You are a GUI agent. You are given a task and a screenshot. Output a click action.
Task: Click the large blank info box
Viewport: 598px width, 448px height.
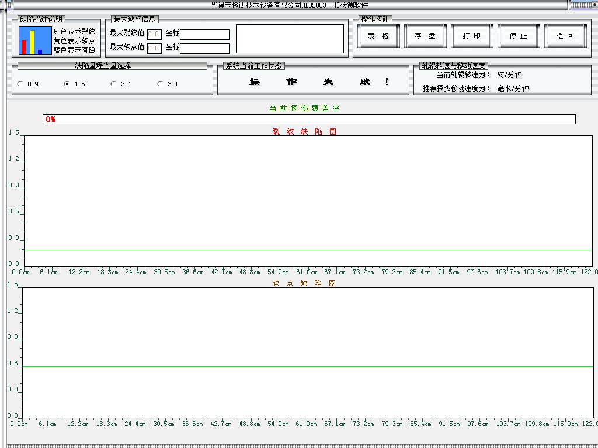tap(290, 39)
